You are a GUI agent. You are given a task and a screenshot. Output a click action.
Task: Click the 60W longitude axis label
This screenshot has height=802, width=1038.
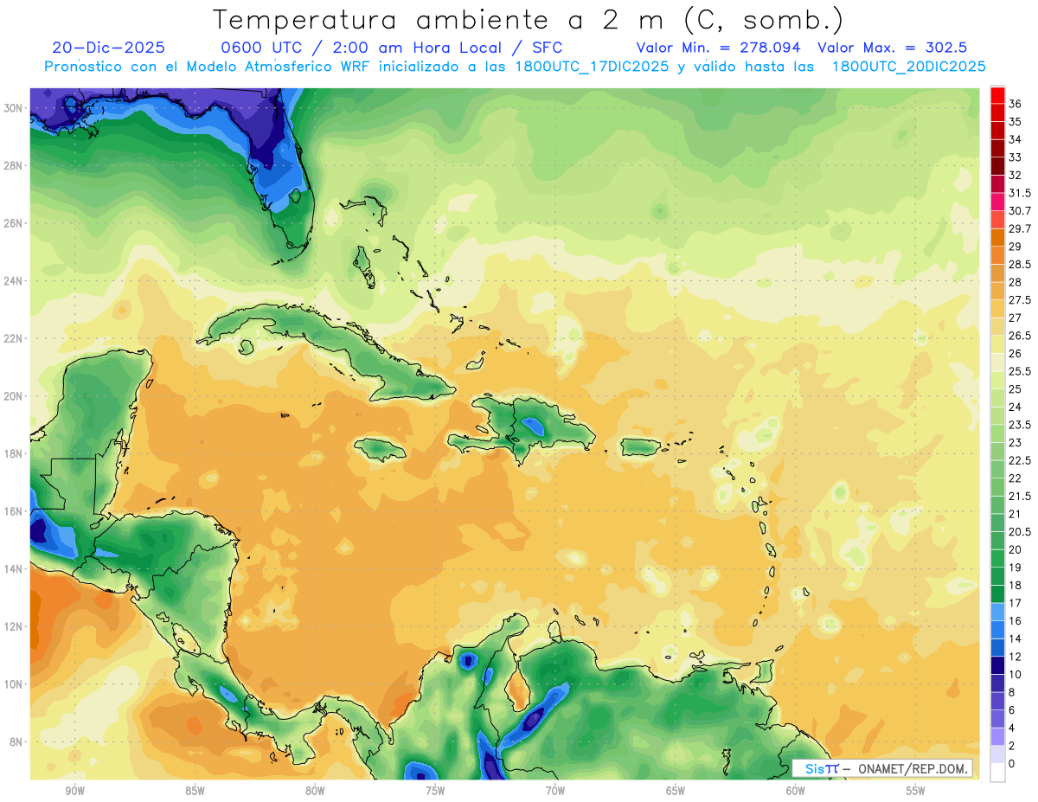(796, 791)
